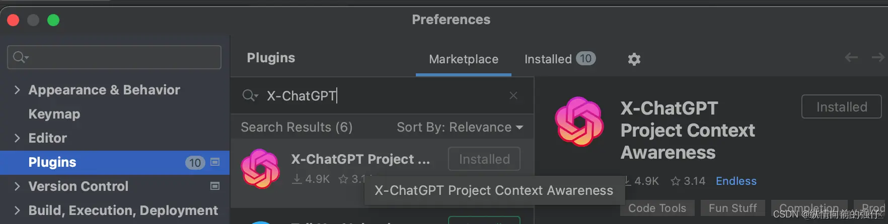Click the X-ChatGPT logo in results list
Screen dimensions: 888x224
point(260,169)
